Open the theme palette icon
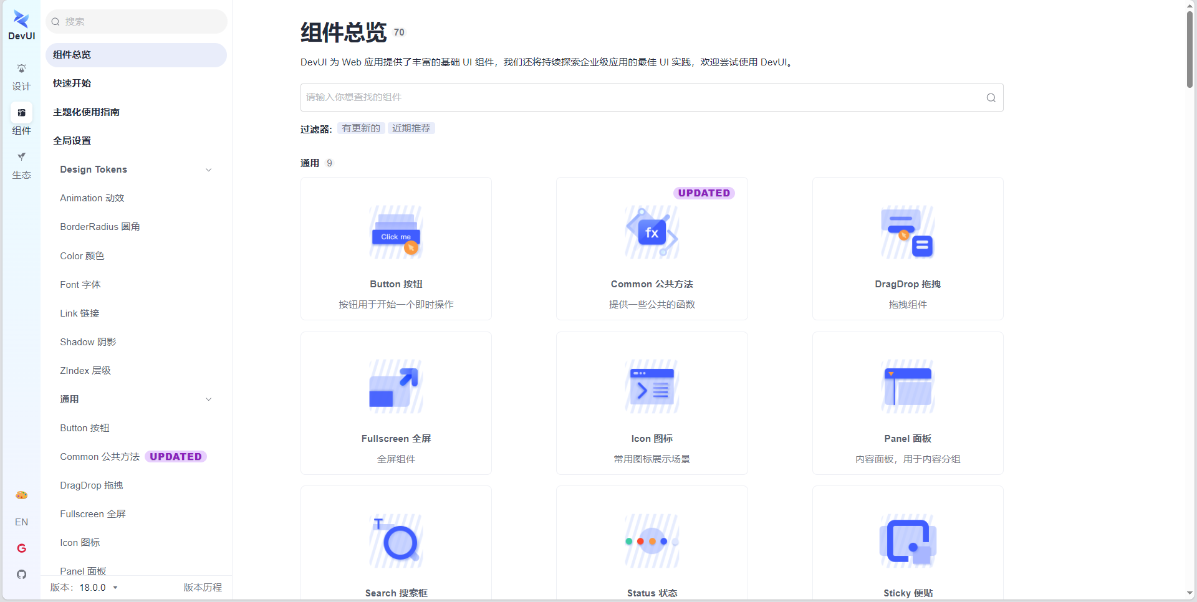The width and height of the screenshot is (1197, 602). coord(21,495)
